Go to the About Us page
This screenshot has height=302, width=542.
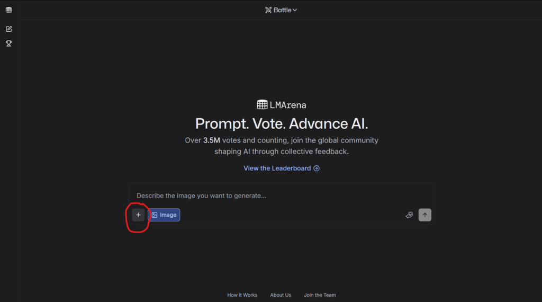[x=281, y=295]
